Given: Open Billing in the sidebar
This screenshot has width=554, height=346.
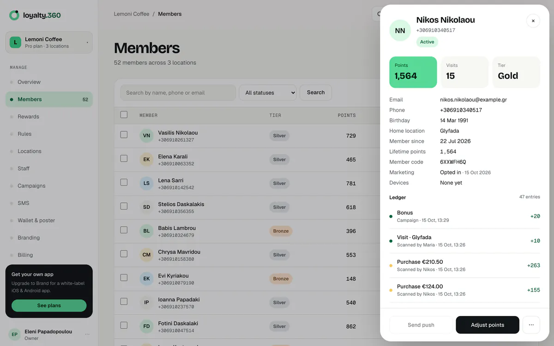Looking at the screenshot, I should pyautogui.click(x=49, y=255).
